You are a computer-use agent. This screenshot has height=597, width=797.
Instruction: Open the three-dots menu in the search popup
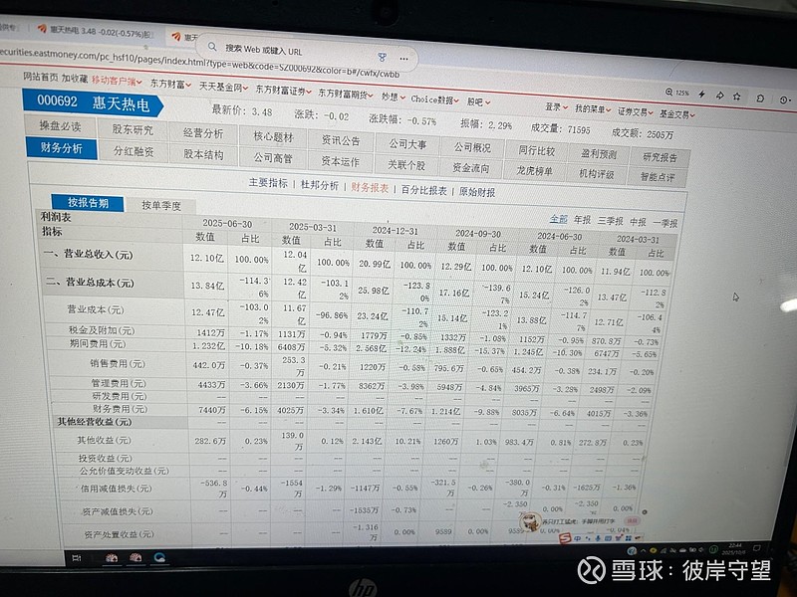[403, 59]
